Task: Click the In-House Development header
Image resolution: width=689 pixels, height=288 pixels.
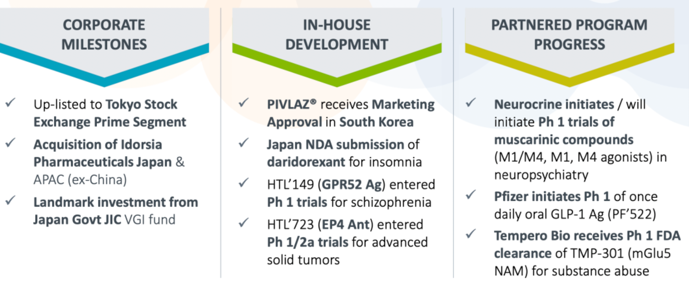Action: pos(337,35)
